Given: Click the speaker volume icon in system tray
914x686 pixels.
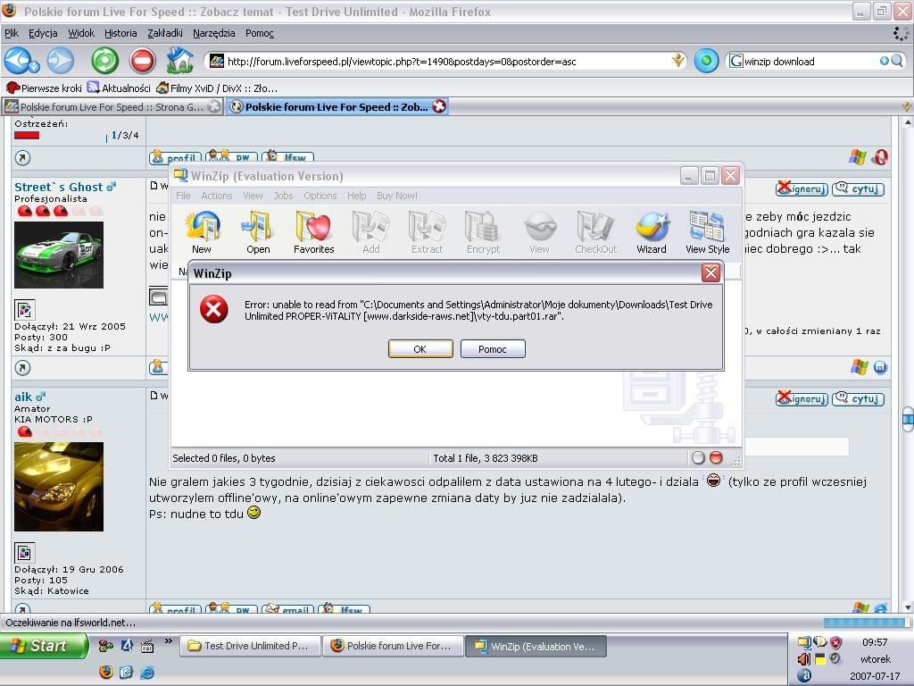Looking at the screenshot, I should (804, 658).
